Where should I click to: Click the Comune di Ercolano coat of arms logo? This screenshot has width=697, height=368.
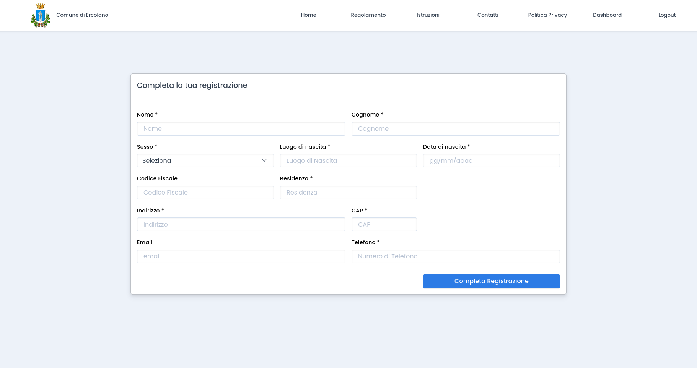tap(40, 15)
